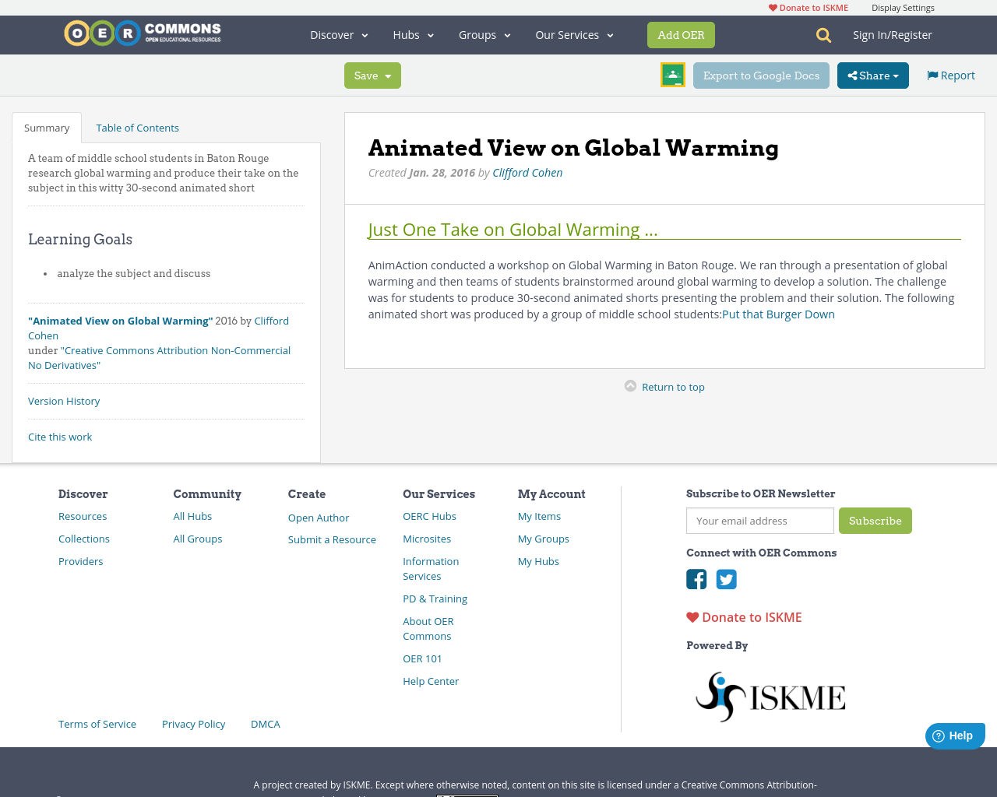The image size is (997, 797).
Task: Click the footer Donate to ISKME heart
Action: click(691, 616)
